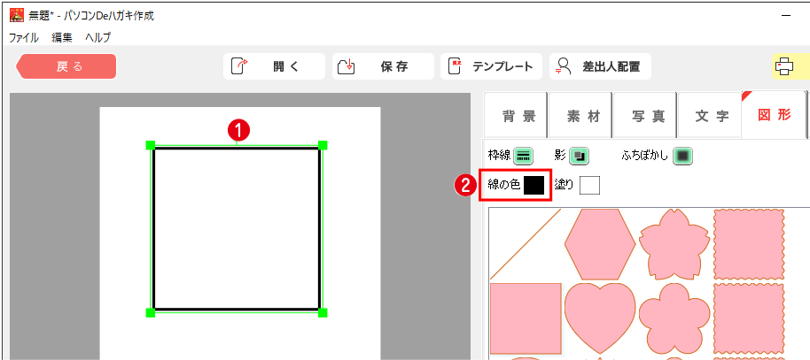Open the ヘルプ menu

97,38
